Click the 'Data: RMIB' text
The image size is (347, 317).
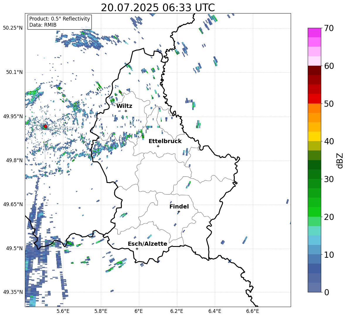point(43,25)
